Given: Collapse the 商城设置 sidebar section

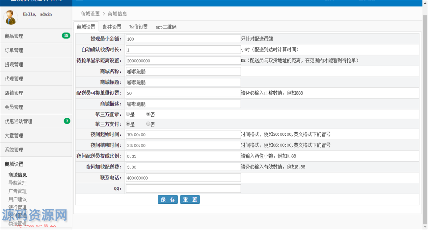Looking at the screenshot, I should [x=36, y=164].
